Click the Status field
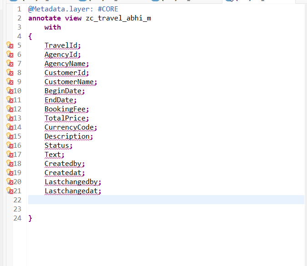 click(x=57, y=146)
